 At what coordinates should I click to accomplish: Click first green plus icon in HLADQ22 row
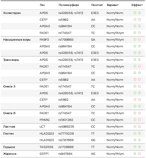pos(135,133)
